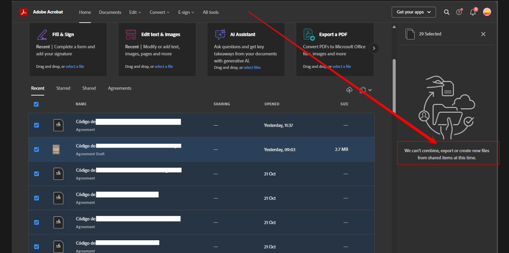
Task: Switch to the Agreements tab
Action: [x=120, y=88]
